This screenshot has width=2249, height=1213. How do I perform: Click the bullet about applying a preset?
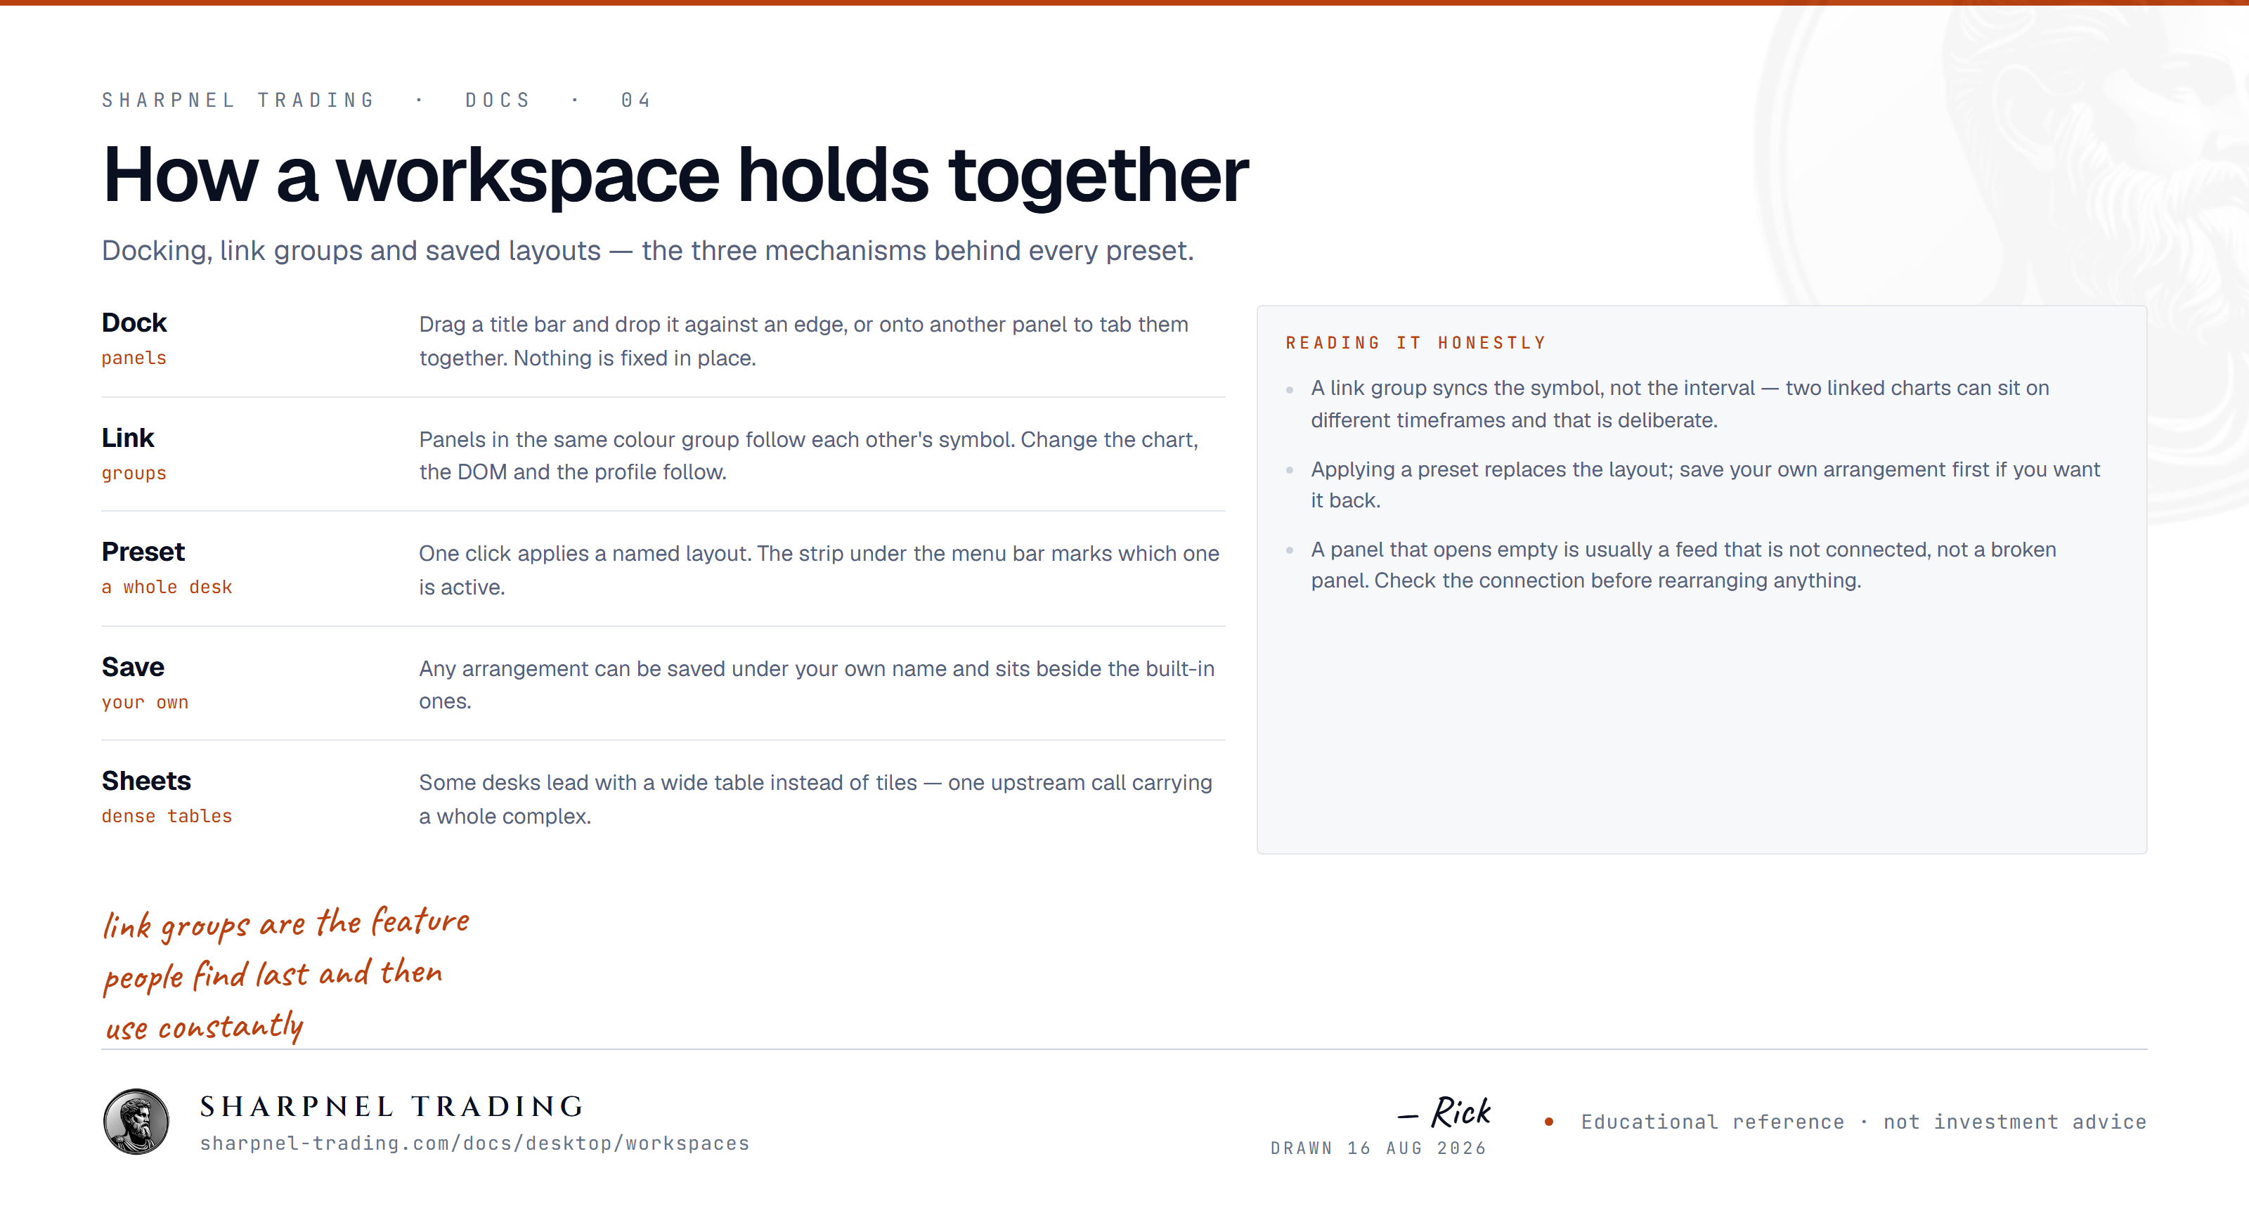1705,485
